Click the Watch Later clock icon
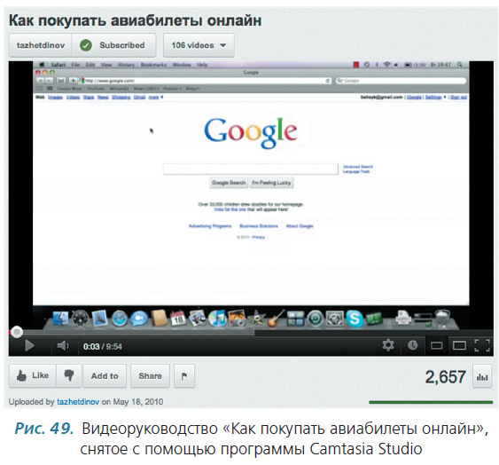This screenshot has height=465, width=499. click(412, 345)
